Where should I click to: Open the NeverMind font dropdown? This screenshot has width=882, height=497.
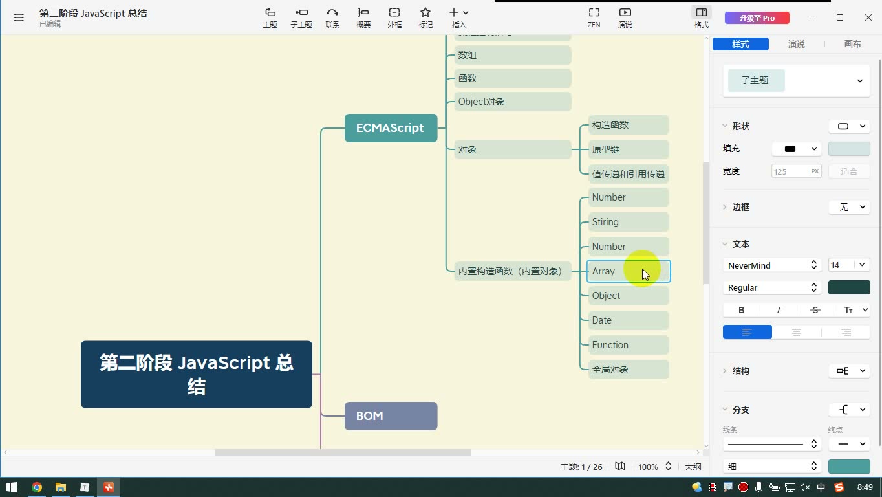(x=772, y=265)
